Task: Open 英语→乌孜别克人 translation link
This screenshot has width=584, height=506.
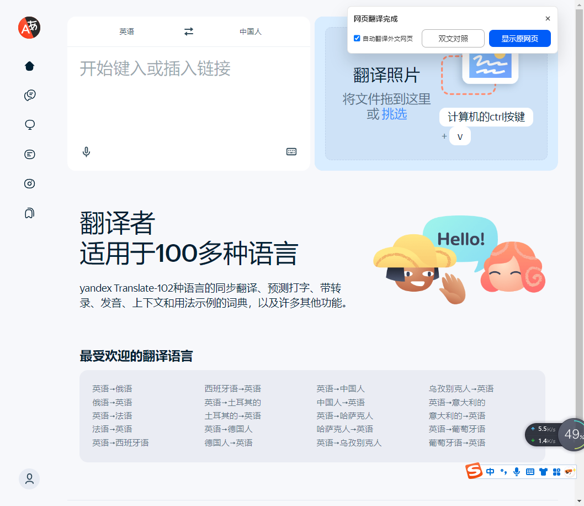Action: coord(349,442)
